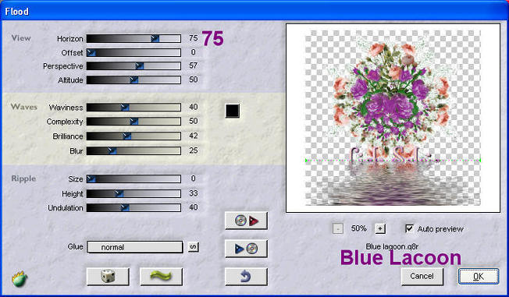Click the Horizon value 75
The height and width of the screenshot is (297, 509).
193,38
